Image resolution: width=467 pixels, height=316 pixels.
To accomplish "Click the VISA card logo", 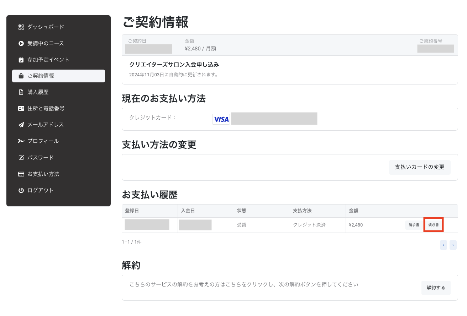I will 221,119.
